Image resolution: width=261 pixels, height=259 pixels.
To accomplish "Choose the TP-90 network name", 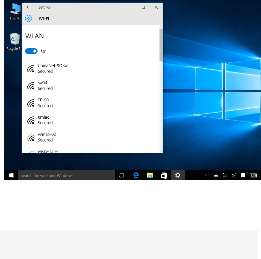I will click(43, 100).
